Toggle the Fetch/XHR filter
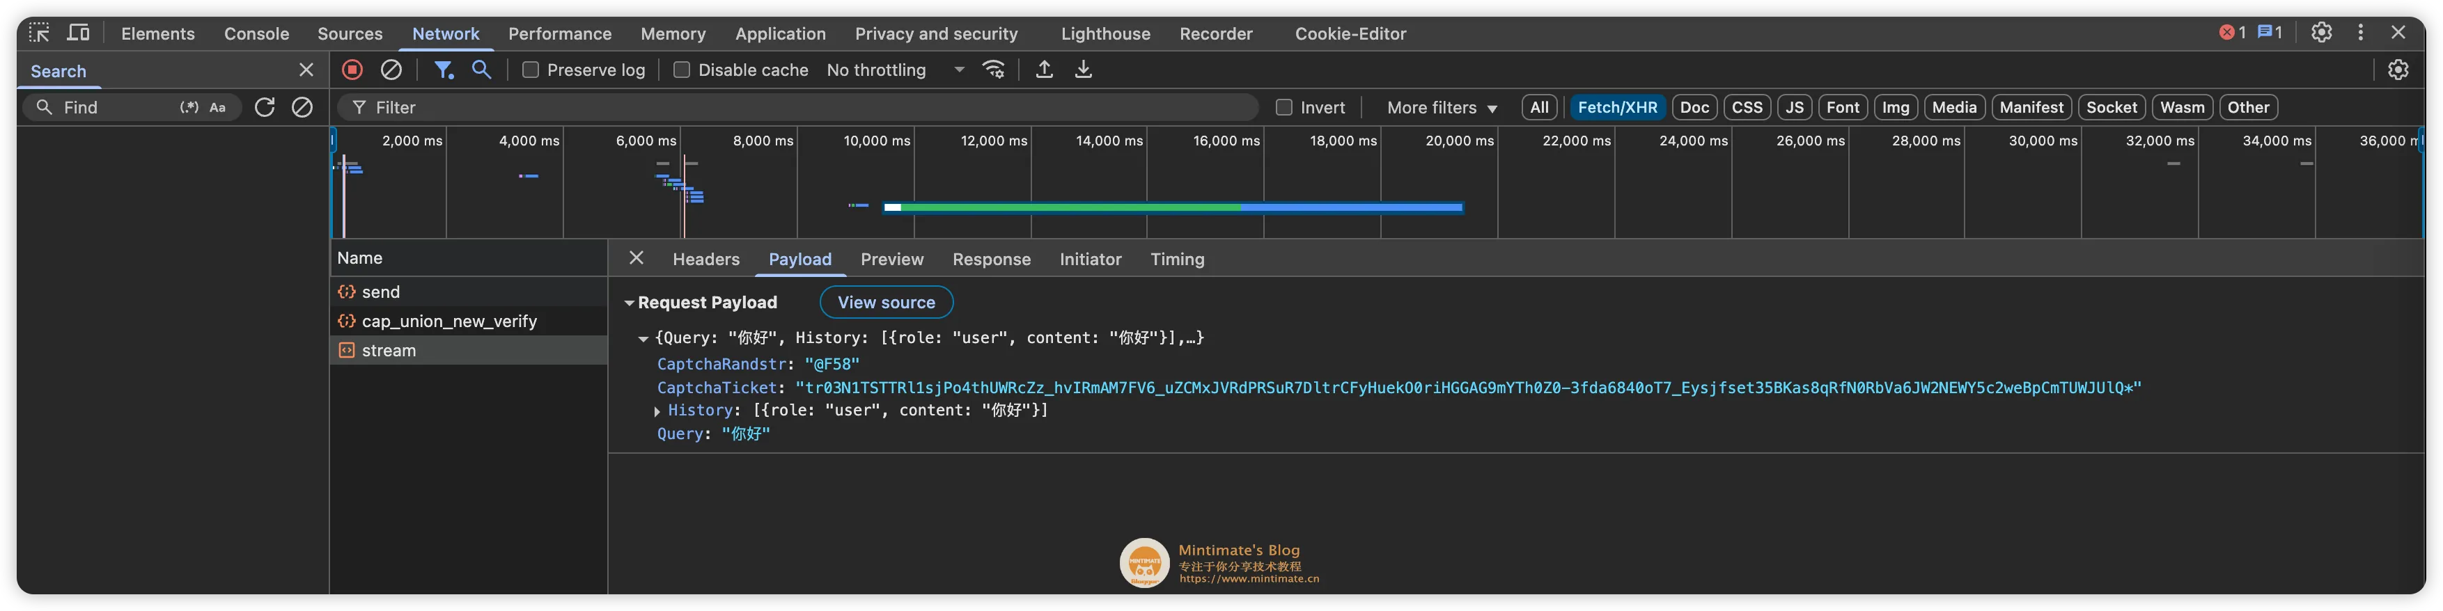 pos(1617,107)
